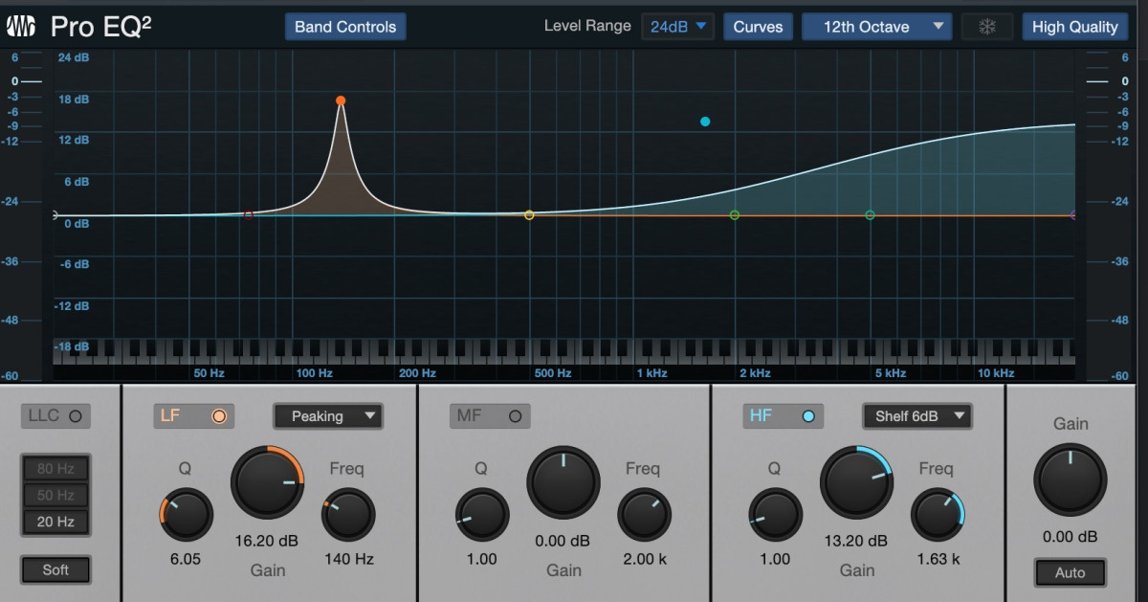This screenshot has height=602, width=1148.
Task: Click the LF Q knob
Action: pyautogui.click(x=186, y=515)
